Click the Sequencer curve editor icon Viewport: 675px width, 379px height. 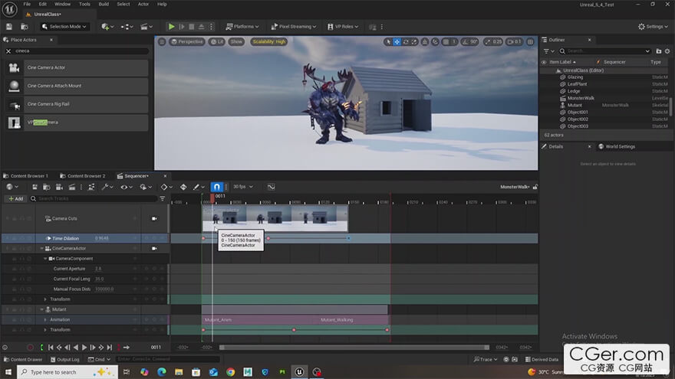tap(272, 187)
